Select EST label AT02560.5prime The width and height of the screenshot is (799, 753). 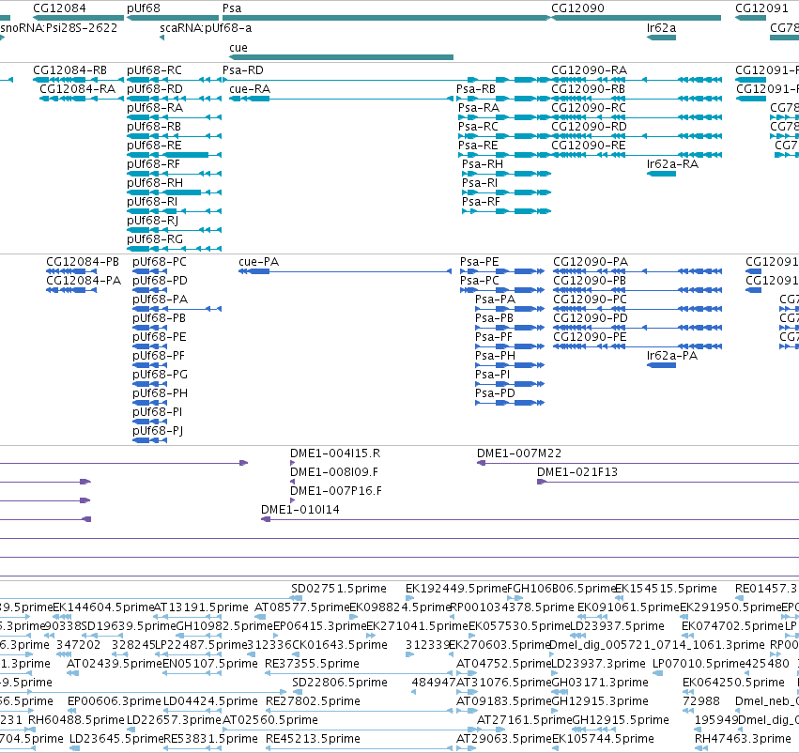(x=270, y=719)
